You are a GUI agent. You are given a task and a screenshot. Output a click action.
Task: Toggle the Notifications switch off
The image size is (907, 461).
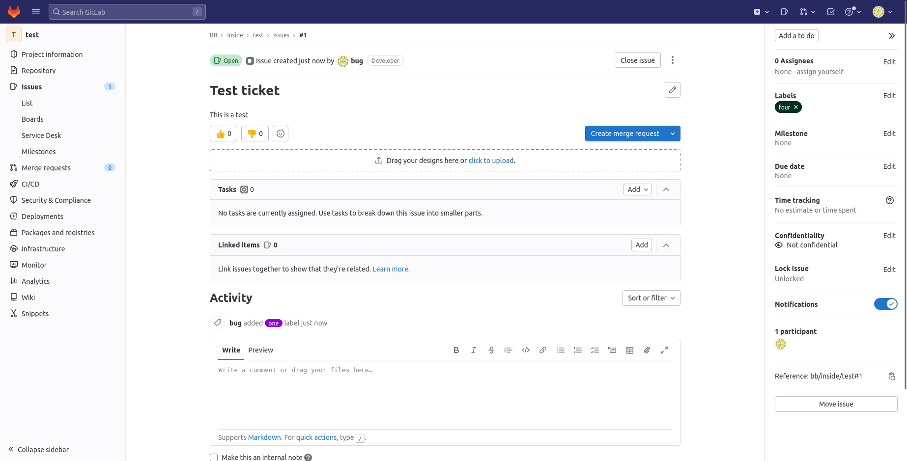tap(885, 304)
